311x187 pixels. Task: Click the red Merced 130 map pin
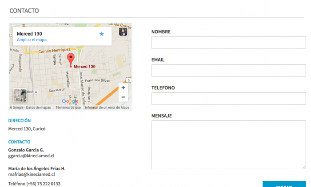(x=70, y=60)
